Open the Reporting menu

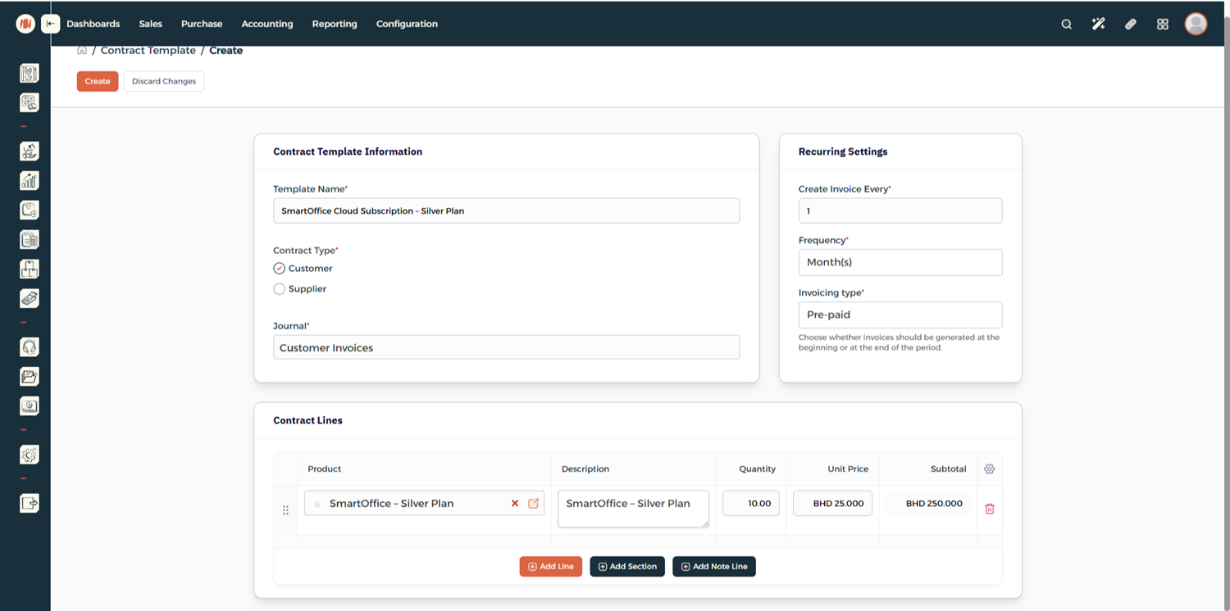click(x=334, y=24)
